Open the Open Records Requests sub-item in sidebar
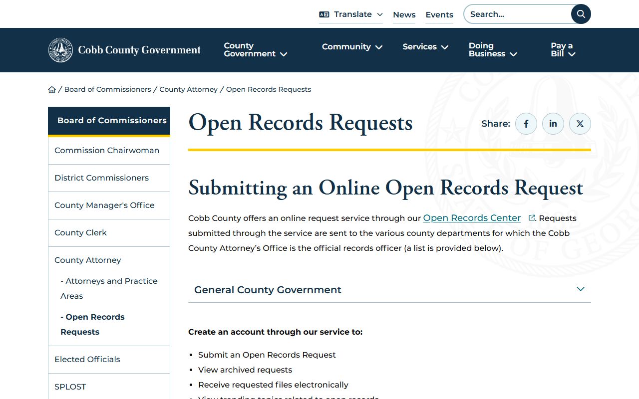This screenshot has width=639, height=399. coord(92,324)
